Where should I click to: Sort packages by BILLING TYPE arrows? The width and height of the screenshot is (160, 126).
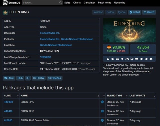[127, 96]
